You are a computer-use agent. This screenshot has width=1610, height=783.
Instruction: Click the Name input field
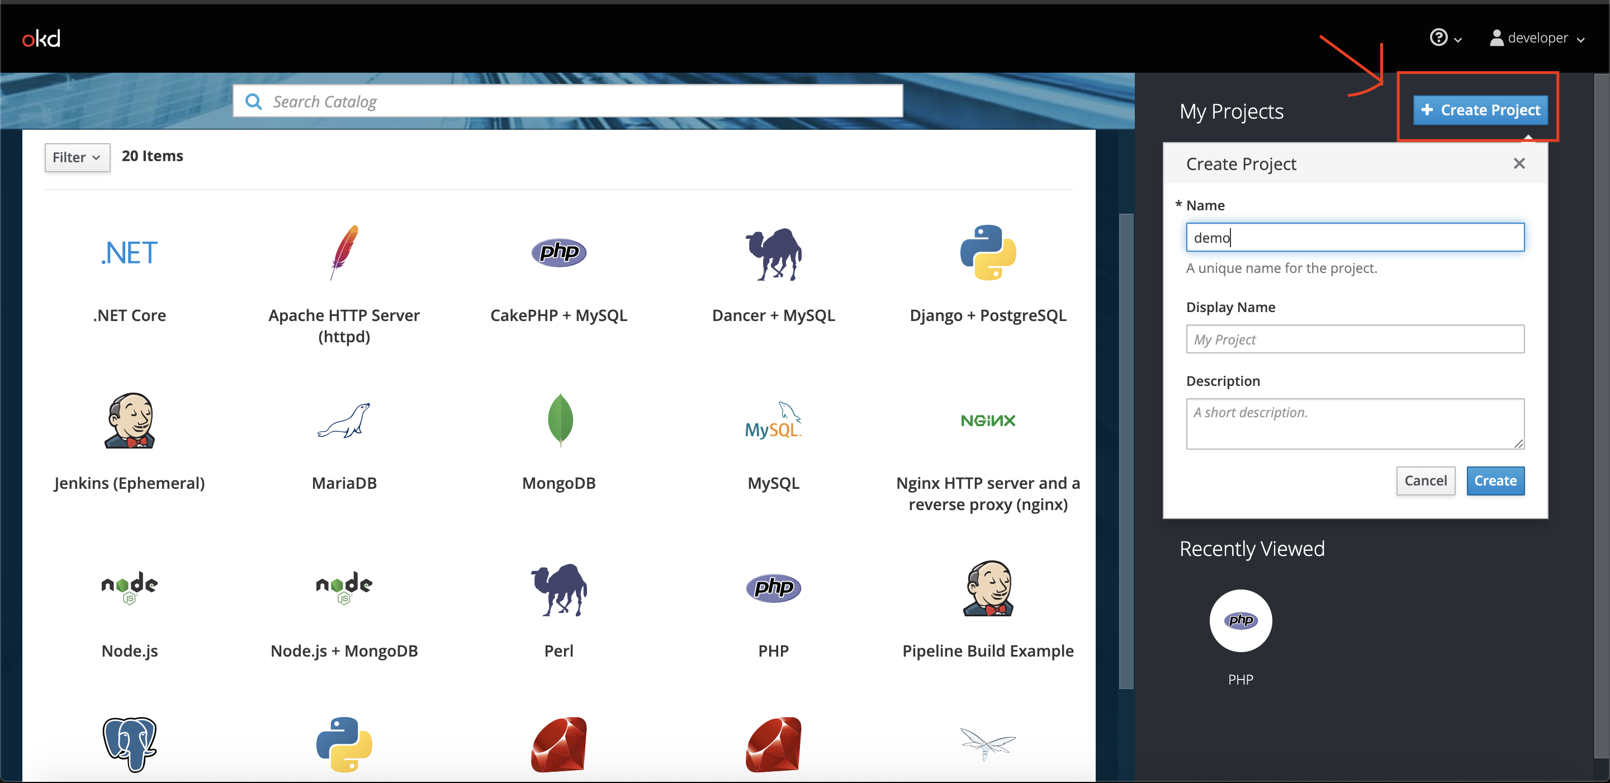(x=1355, y=238)
